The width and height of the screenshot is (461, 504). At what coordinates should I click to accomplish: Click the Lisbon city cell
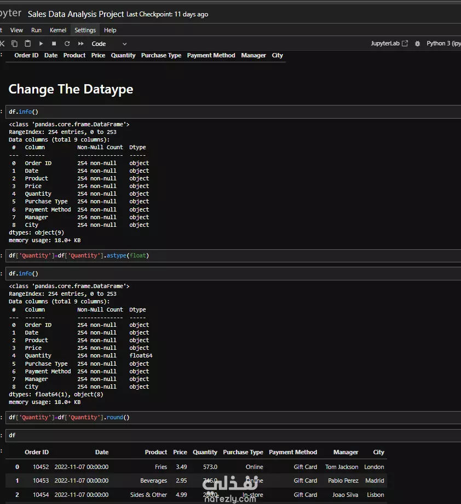376,495
